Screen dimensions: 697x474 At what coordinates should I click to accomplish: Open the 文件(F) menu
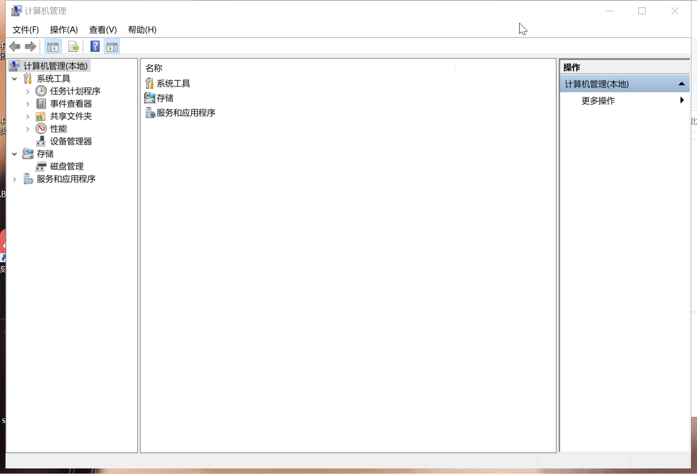26,30
